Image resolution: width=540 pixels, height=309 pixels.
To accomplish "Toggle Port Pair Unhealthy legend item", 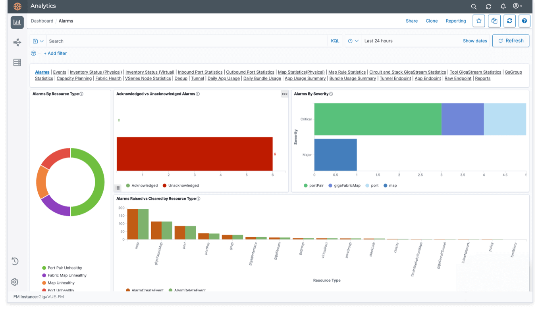I will [62, 268].
